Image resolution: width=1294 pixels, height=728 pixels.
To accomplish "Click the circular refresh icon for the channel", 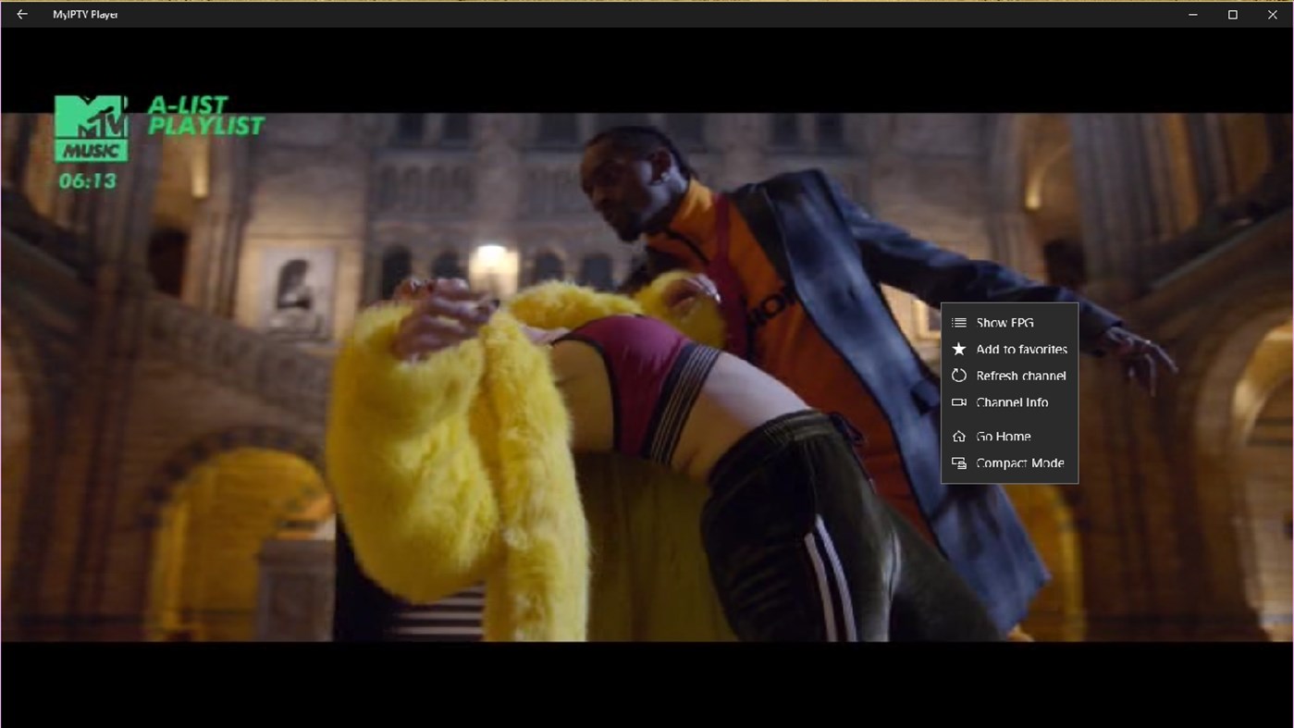I will [x=958, y=376].
